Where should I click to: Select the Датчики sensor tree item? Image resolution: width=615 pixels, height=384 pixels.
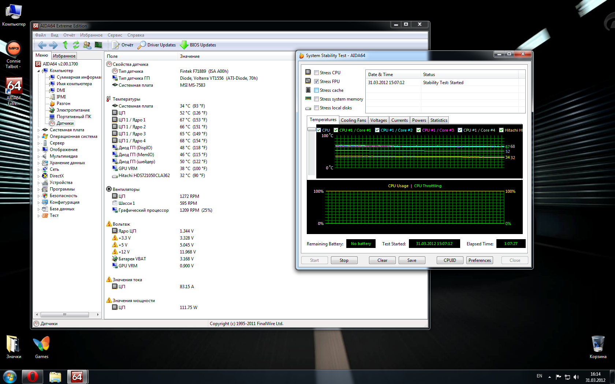click(65, 123)
